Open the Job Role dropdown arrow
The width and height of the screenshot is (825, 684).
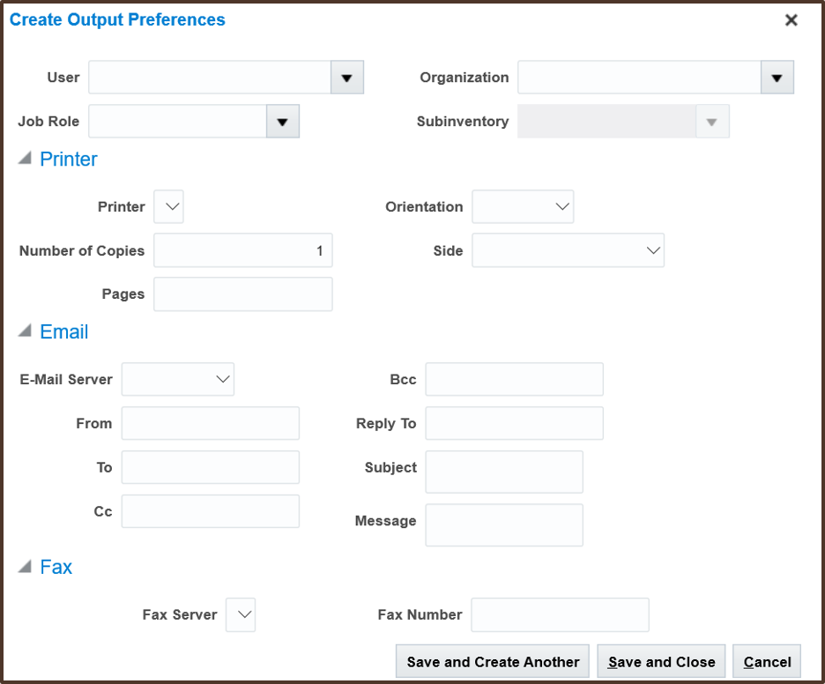(x=282, y=122)
